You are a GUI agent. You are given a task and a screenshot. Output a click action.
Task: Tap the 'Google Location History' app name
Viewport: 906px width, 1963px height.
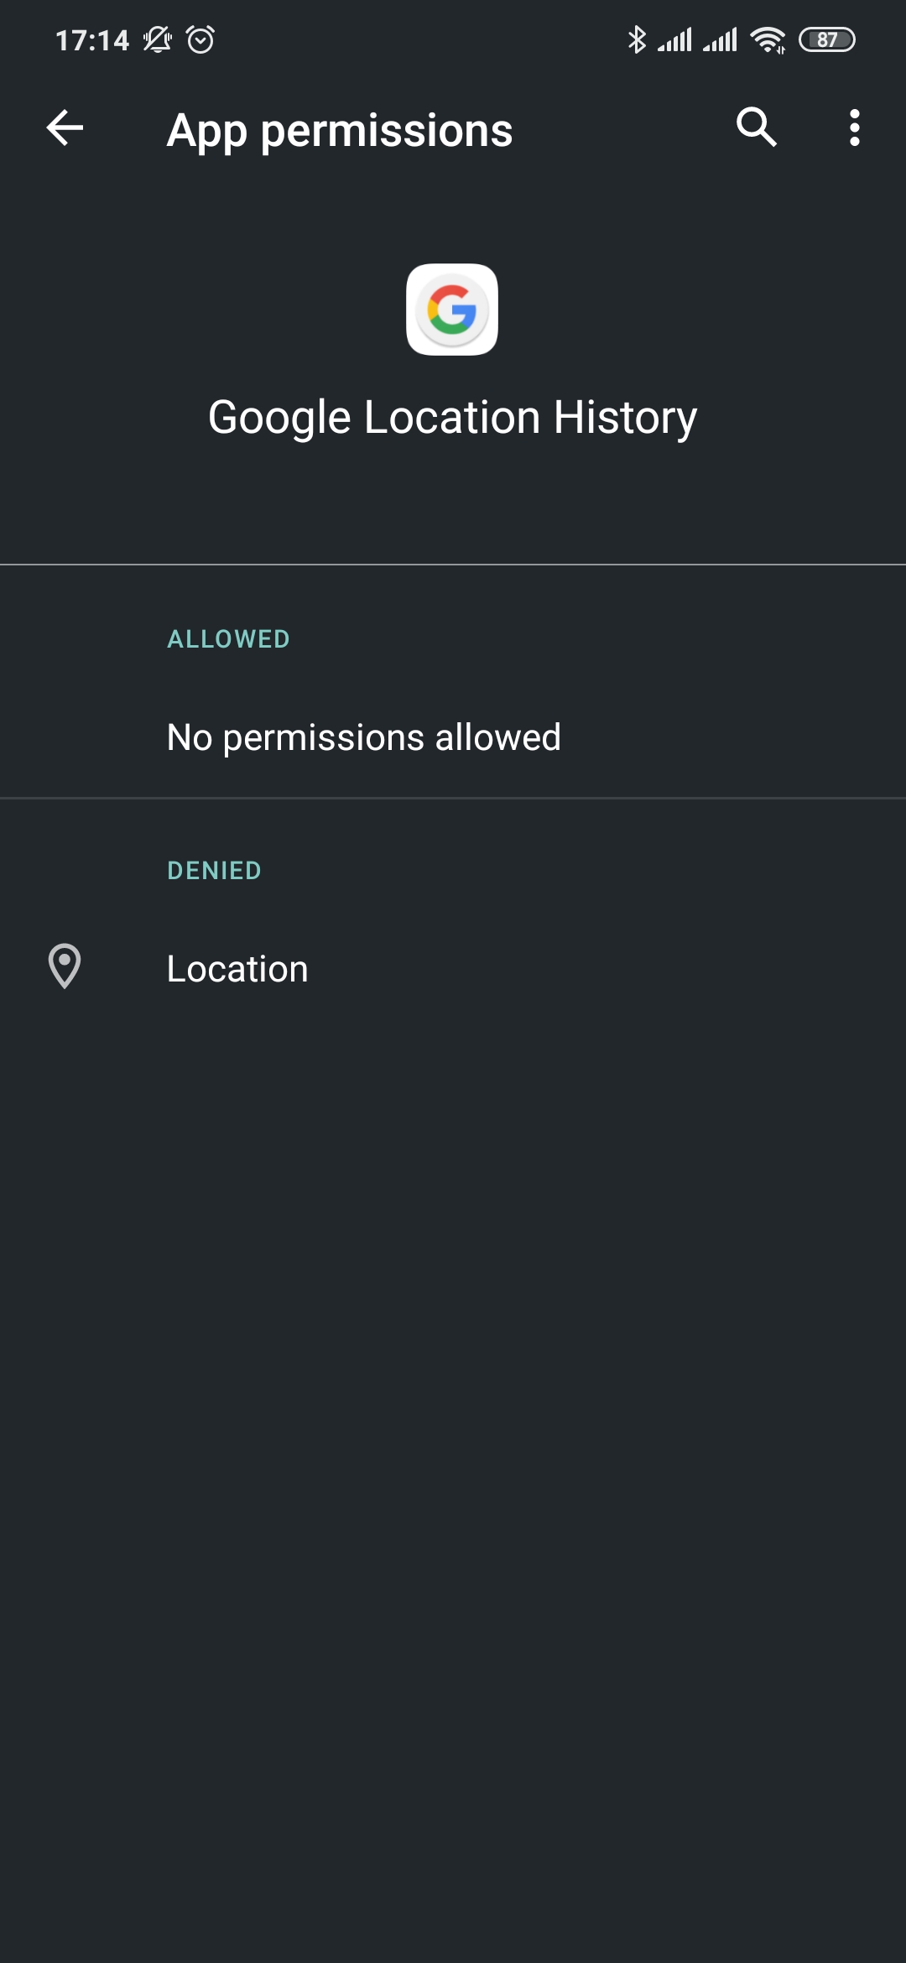(452, 417)
